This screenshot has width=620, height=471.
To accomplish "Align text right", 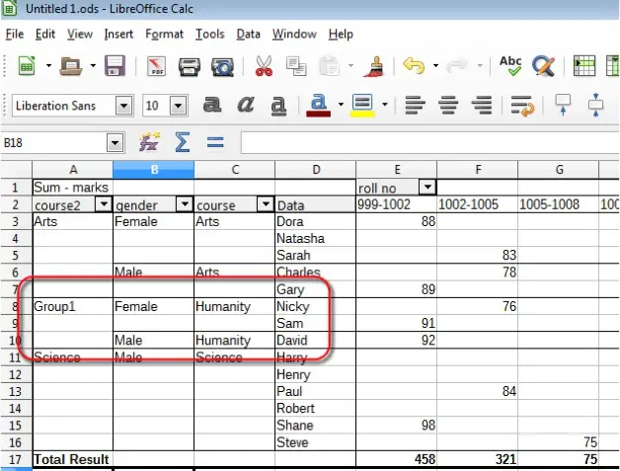I will click(x=482, y=106).
